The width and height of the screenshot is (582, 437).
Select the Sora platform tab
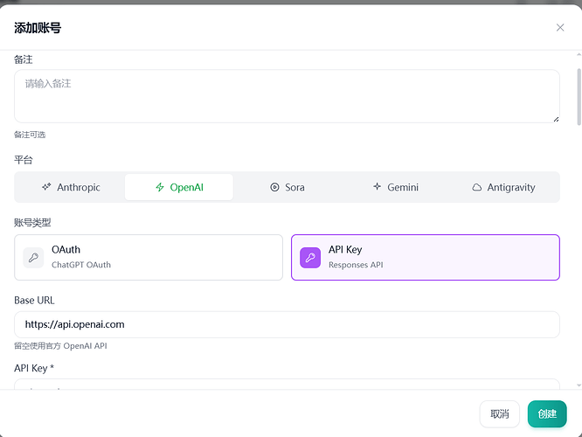click(287, 187)
